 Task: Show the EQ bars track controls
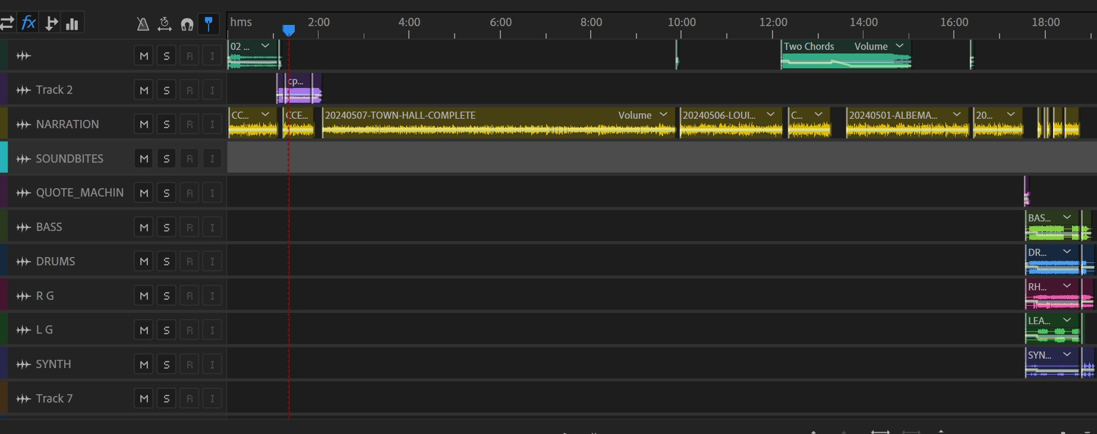(72, 23)
